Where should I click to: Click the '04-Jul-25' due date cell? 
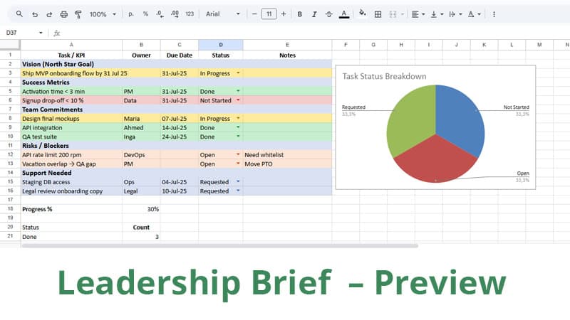coord(180,182)
